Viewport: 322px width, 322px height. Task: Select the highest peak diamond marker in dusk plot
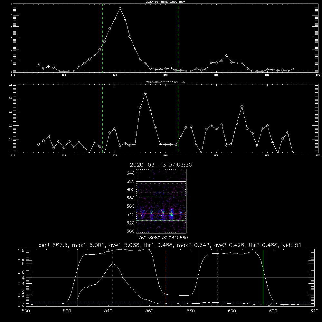[146, 93]
